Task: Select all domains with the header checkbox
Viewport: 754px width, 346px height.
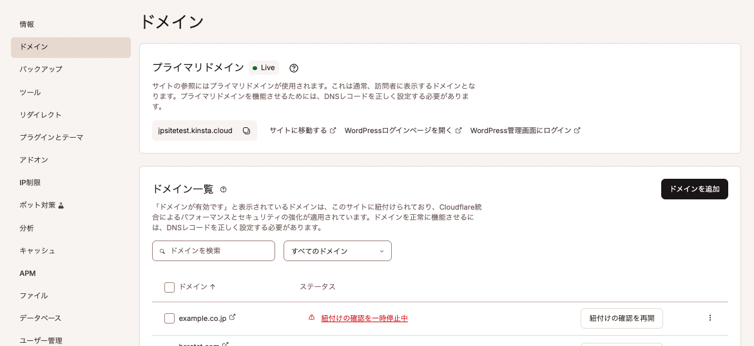Action: 169,287
